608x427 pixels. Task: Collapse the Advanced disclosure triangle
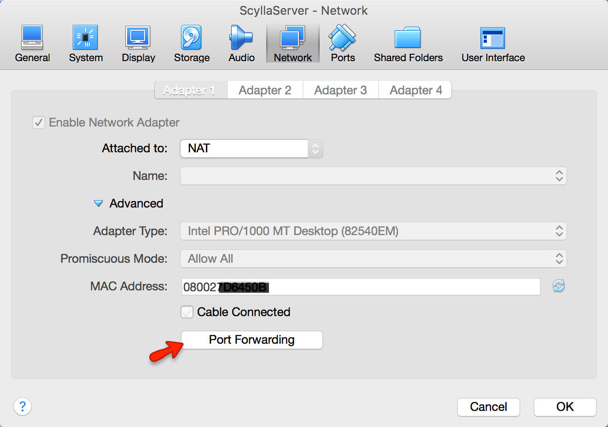[98, 203]
